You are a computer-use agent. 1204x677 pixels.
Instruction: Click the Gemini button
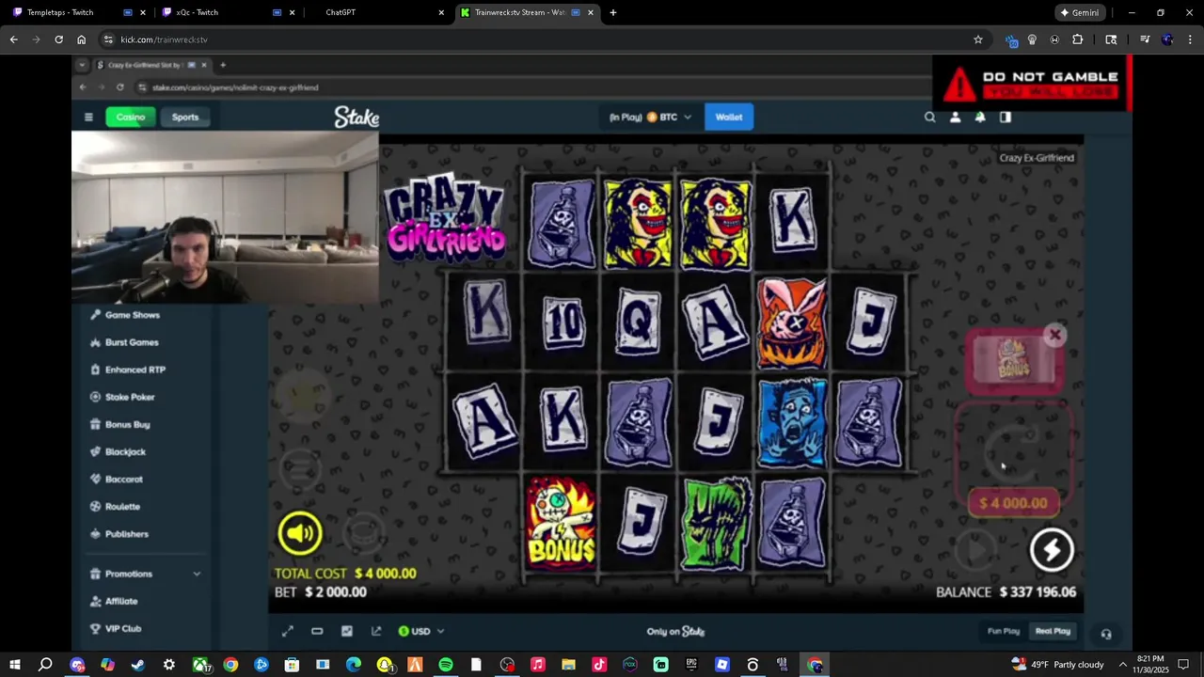coord(1080,12)
